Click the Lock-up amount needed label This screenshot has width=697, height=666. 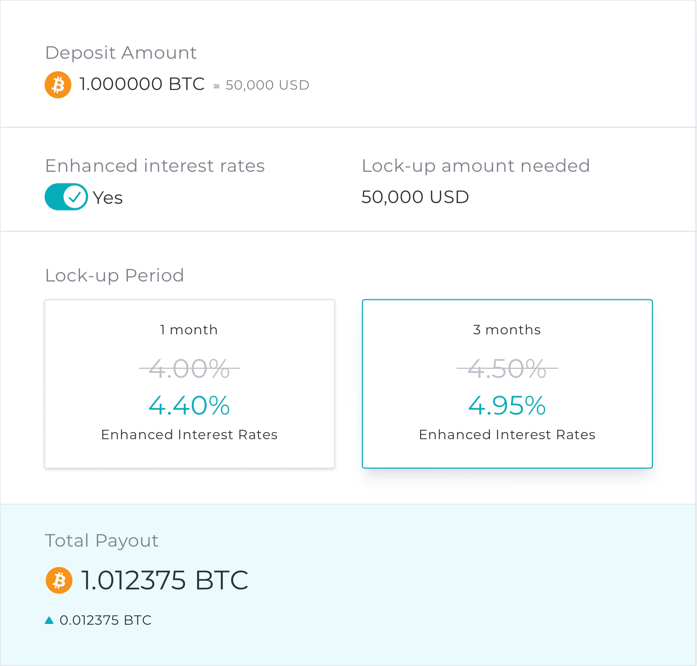(475, 165)
